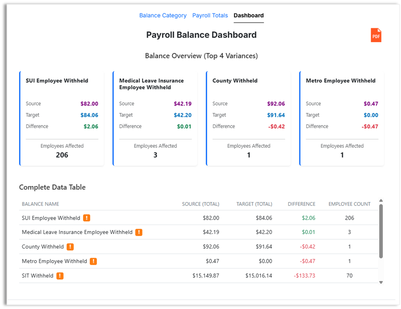Sort by the TARGET (TOTAL) column
The height and width of the screenshot is (309, 401).
point(254,204)
